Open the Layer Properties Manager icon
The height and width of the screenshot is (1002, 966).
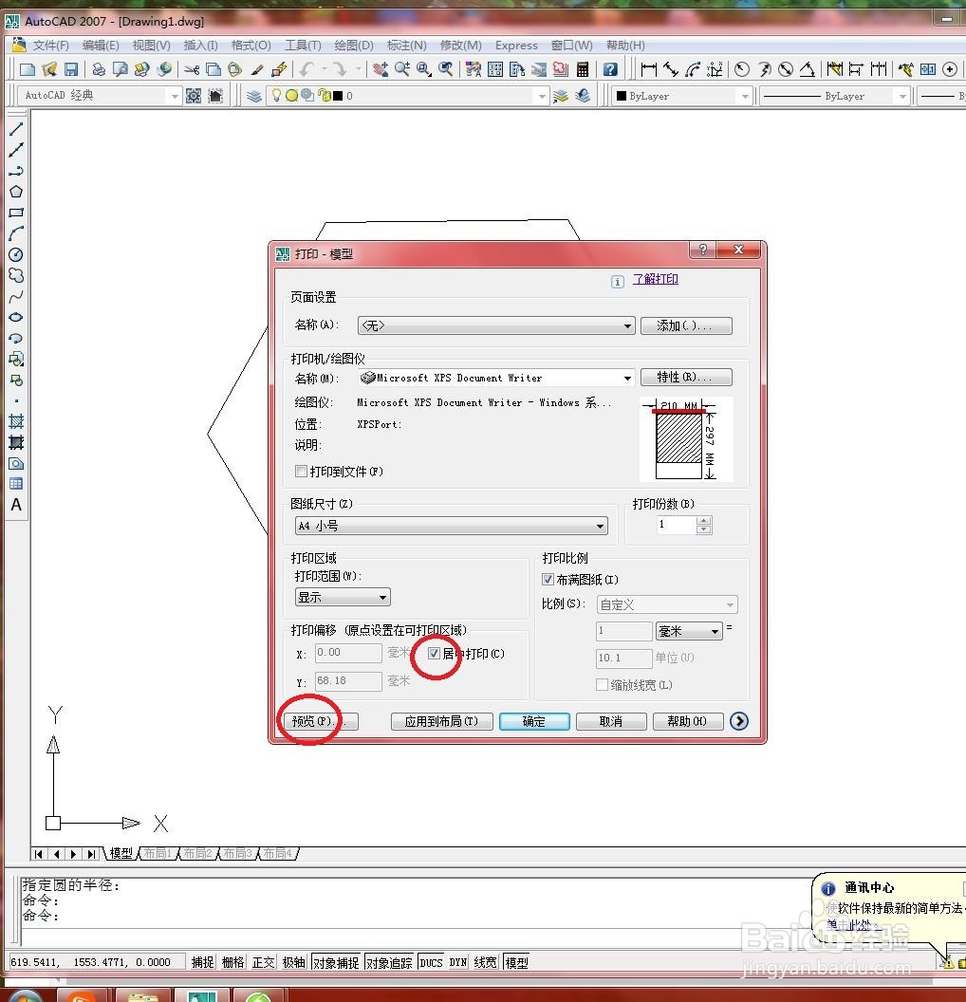click(254, 96)
